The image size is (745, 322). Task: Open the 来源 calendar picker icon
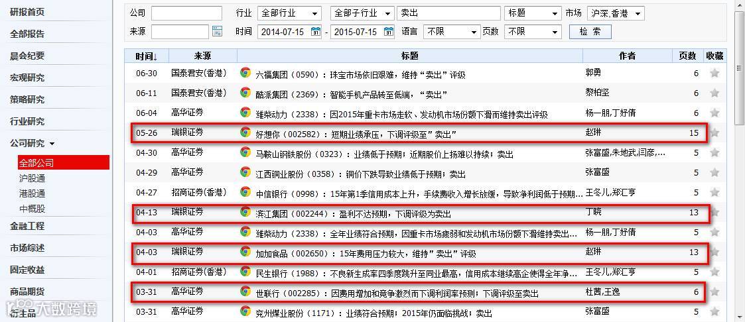click(x=217, y=32)
